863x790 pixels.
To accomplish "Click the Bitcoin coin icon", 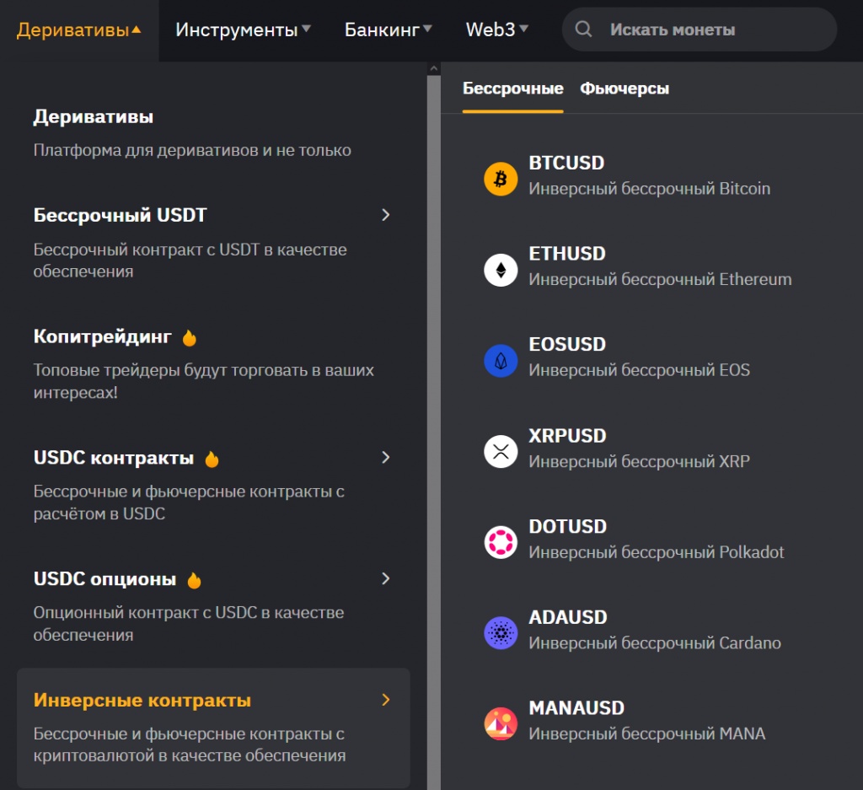I will click(501, 179).
